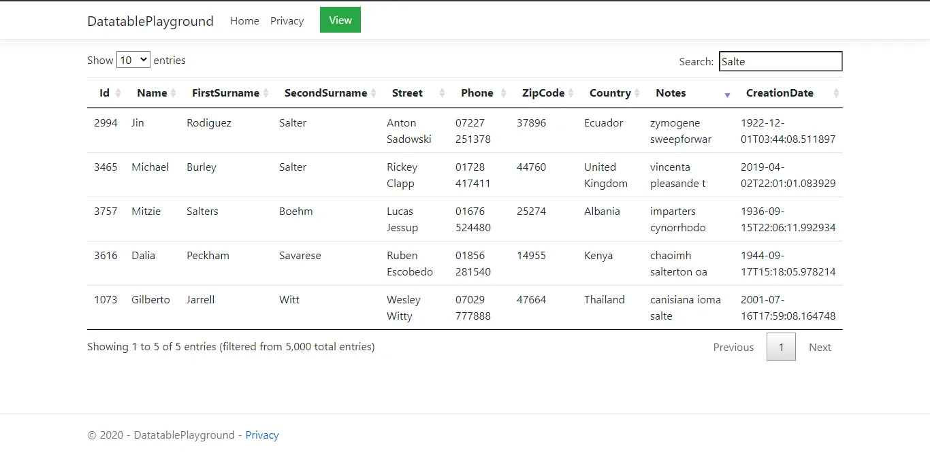930x455 pixels.
Task: Sort by Country column icon
Action: (637, 93)
